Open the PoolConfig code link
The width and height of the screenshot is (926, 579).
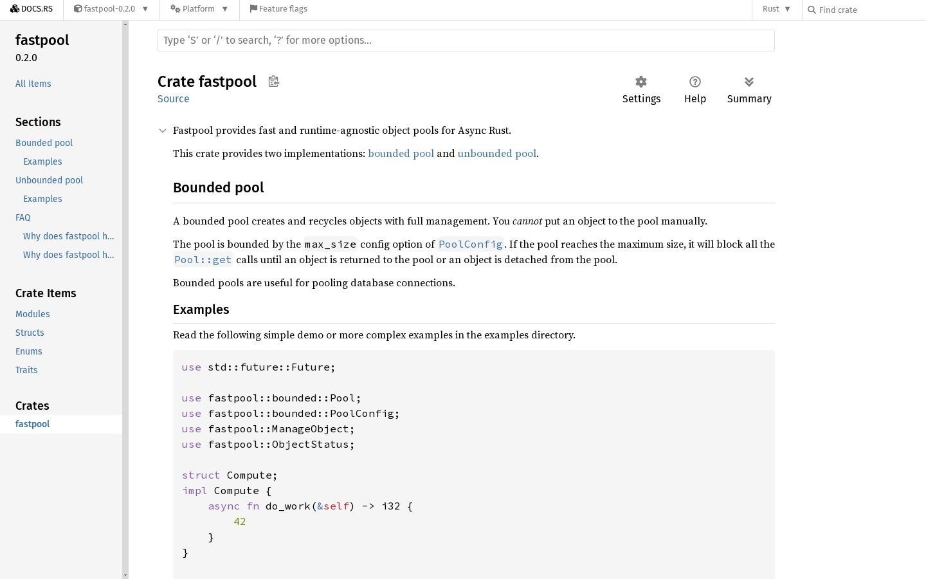coord(471,244)
